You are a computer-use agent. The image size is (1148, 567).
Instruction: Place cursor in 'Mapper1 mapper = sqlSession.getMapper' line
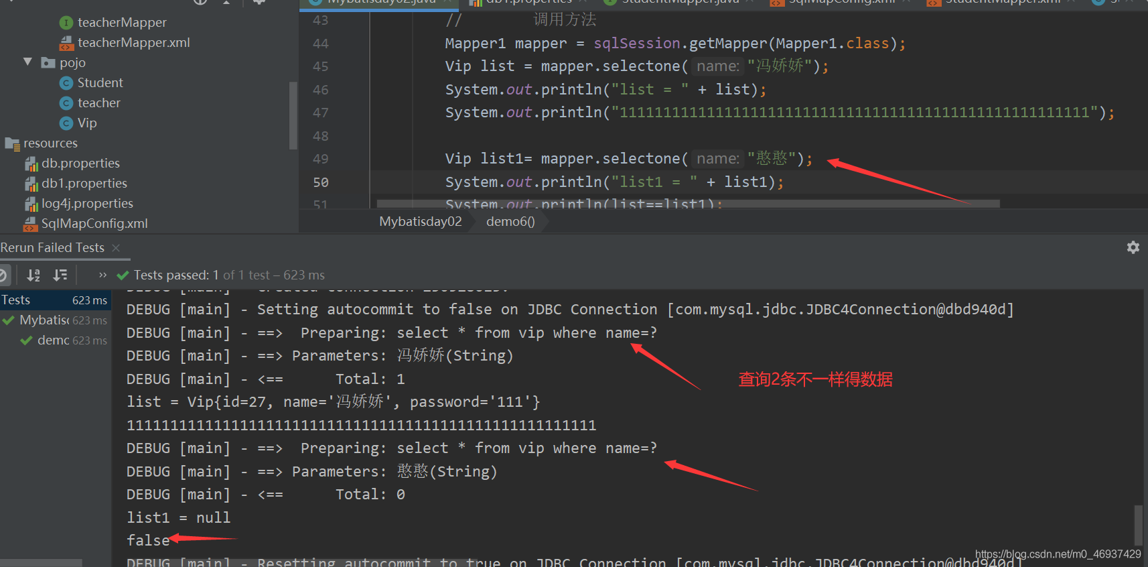coord(675,44)
